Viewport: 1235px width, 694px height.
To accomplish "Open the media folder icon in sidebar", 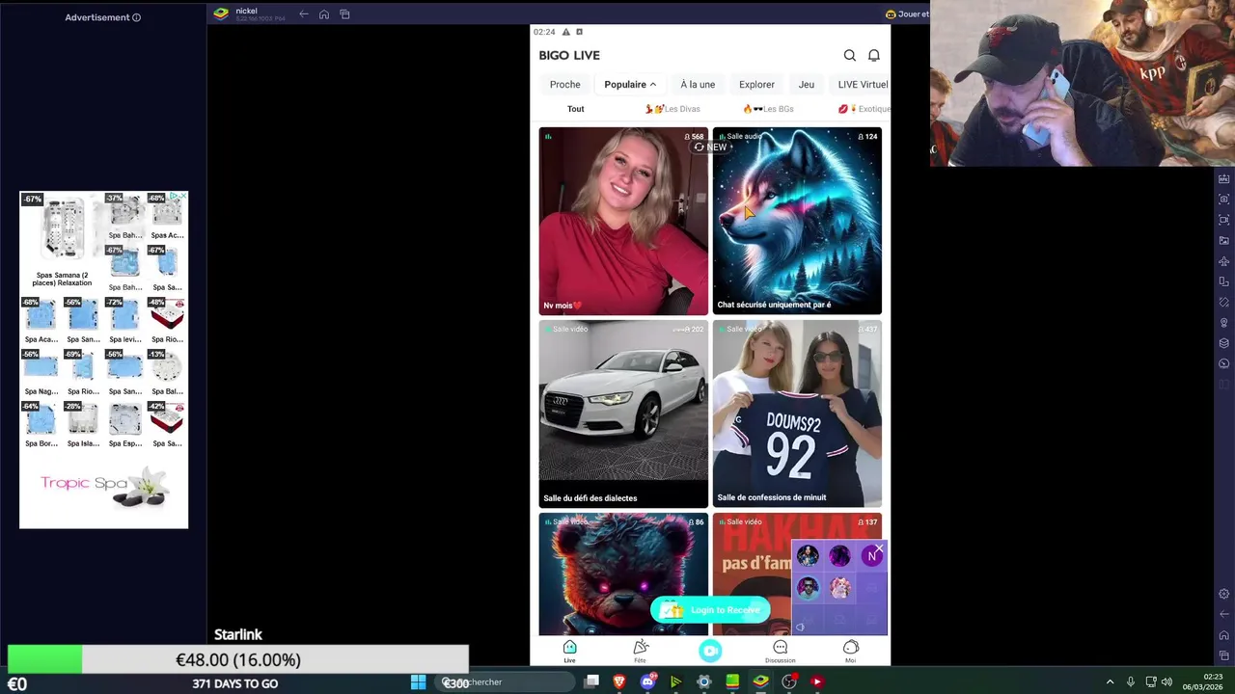I will (1224, 241).
